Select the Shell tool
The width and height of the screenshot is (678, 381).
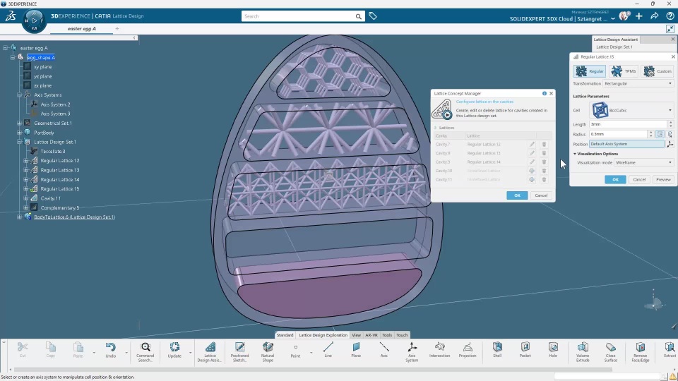497,350
